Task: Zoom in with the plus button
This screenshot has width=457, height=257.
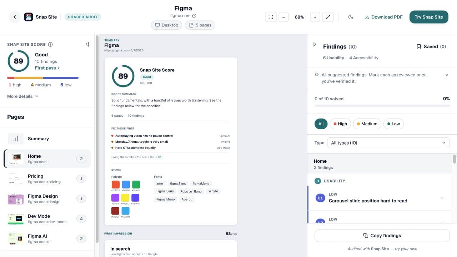Action: [x=315, y=17]
